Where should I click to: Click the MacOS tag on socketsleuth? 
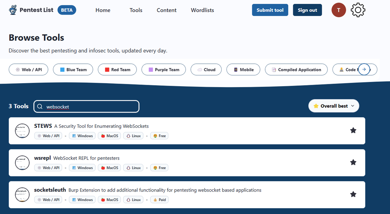(x=109, y=200)
